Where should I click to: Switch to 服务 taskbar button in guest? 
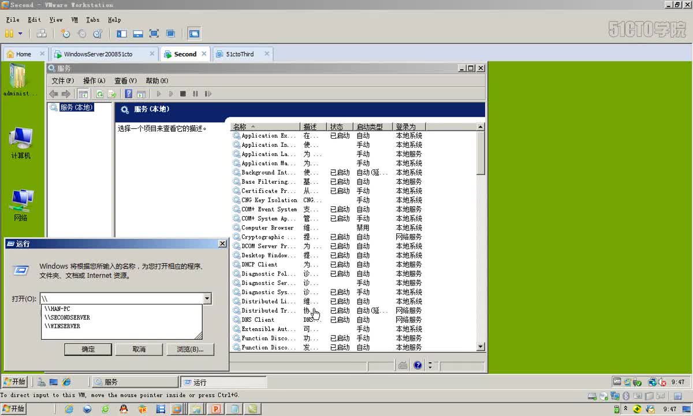point(135,382)
